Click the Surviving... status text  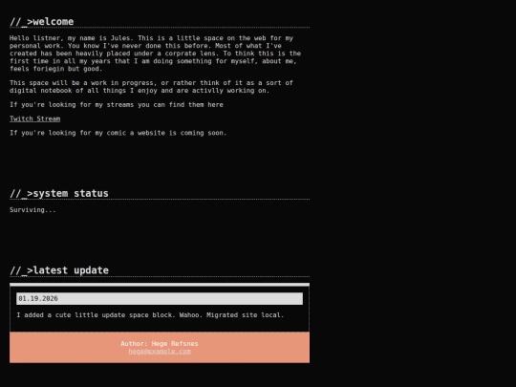coord(32,210)
